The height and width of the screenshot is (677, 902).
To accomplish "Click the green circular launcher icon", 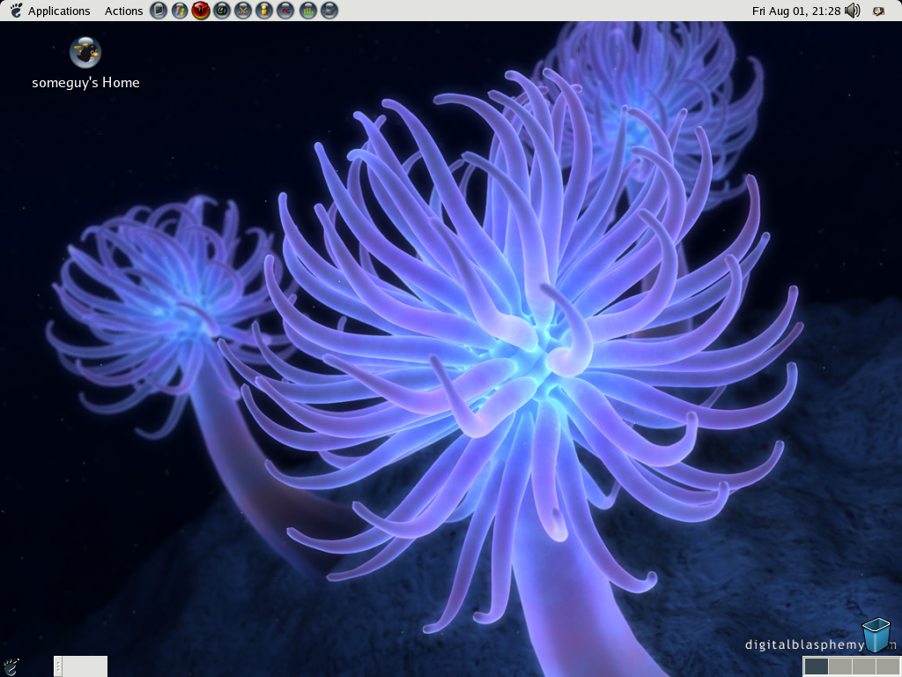I will click(x=222, y=11).
